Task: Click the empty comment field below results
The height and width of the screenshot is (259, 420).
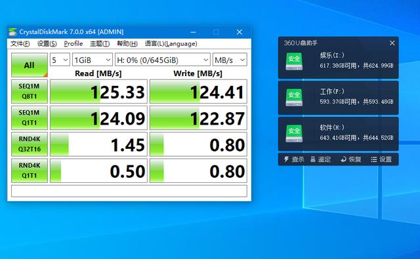Action: coord(129,191)
